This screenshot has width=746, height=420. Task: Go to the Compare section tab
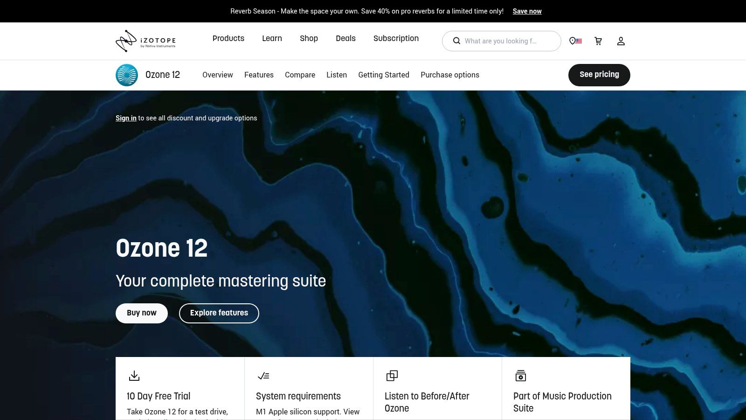(x=300, y=75)
